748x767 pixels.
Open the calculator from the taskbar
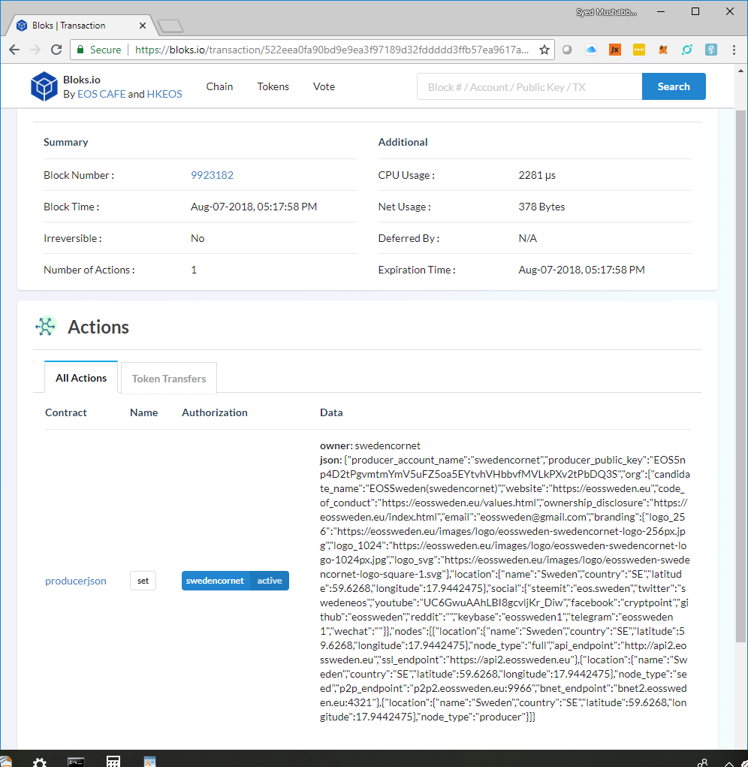(113, 762)
